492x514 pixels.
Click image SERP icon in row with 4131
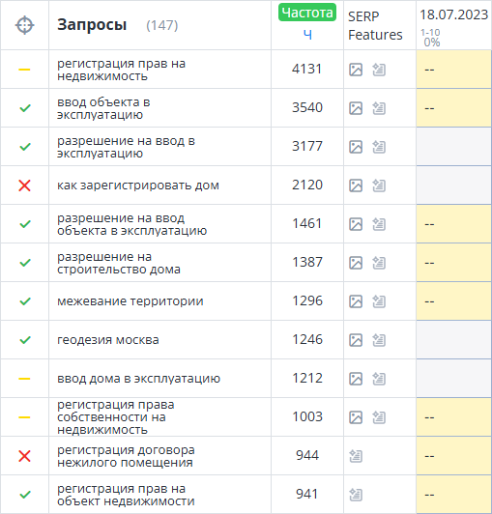(x=356, y=70)
